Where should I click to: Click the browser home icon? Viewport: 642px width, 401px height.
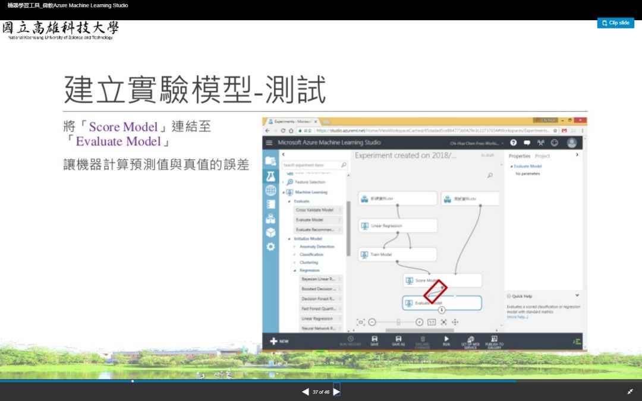291,131
